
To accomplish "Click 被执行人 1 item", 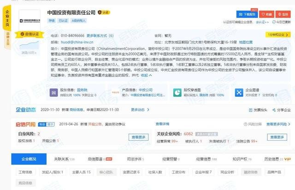I will coord(194,141).
